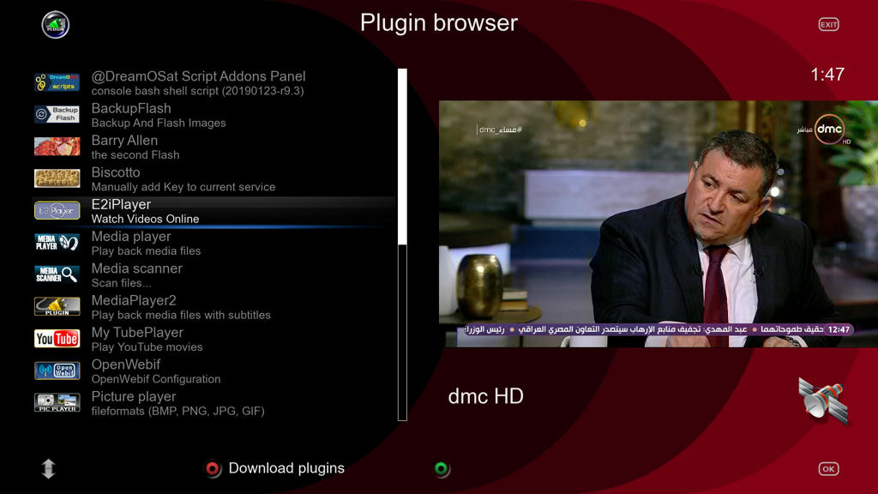Select the Biscotto list entry
Screen dimensions: 878x494
(x=214, y=178)
